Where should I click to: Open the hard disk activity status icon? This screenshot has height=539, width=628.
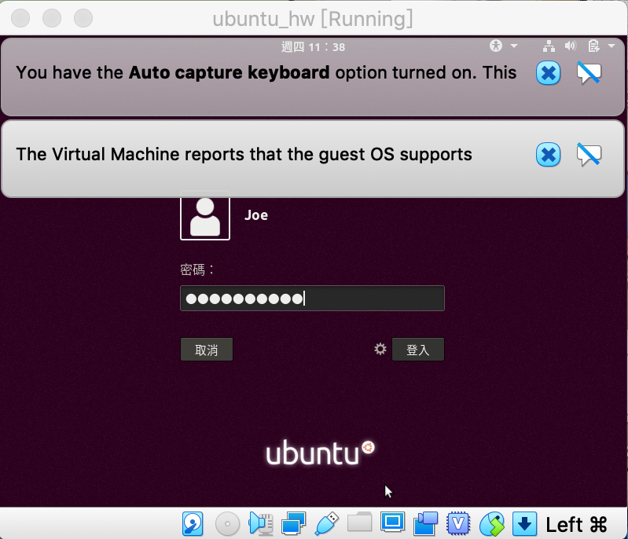coord(193,523)
